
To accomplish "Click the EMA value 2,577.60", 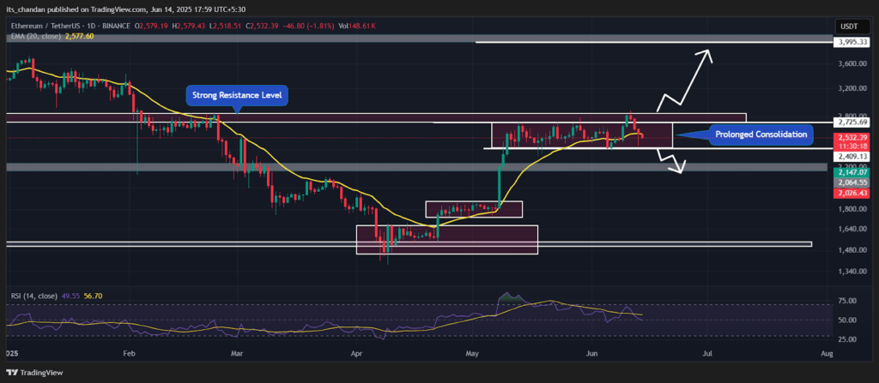I will [x=80, y=36].
